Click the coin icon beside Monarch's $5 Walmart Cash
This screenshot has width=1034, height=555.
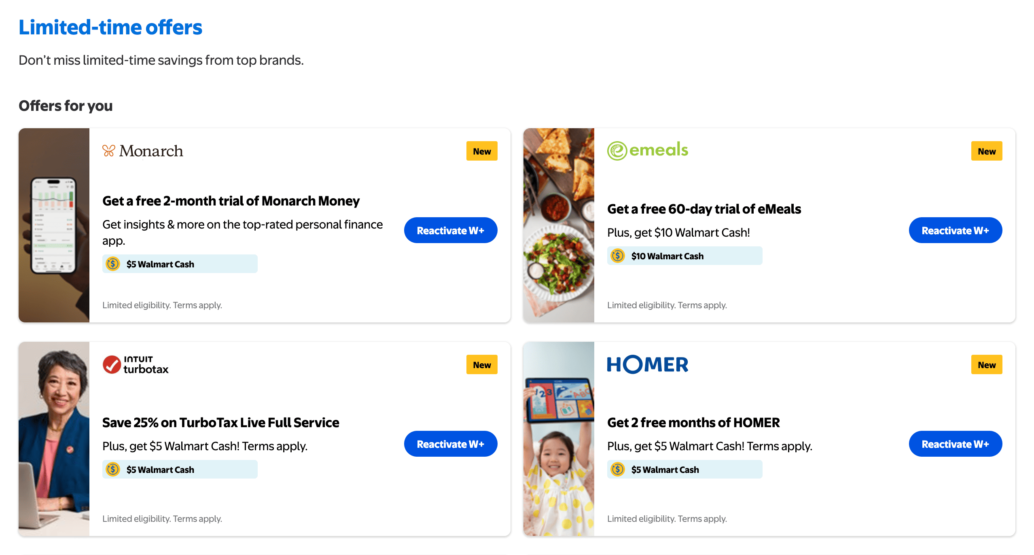[x=113, y=264]
